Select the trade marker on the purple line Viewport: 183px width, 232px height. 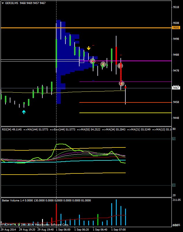point(122,83)
